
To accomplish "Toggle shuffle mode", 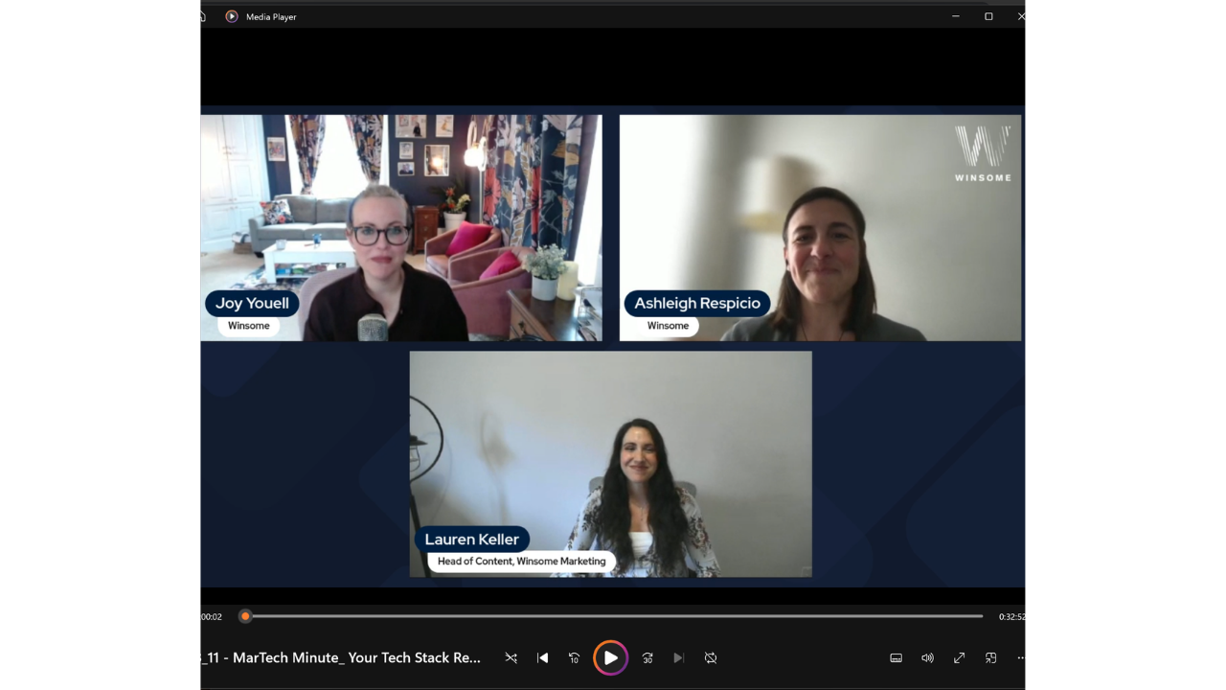I will pyautogui.click(x=511, y=658).
